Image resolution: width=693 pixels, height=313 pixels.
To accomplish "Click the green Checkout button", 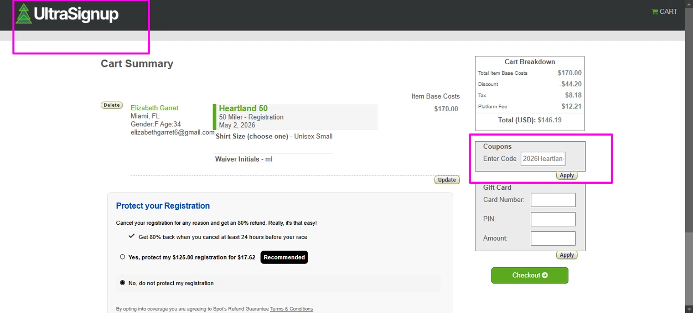I will (529, 275).
